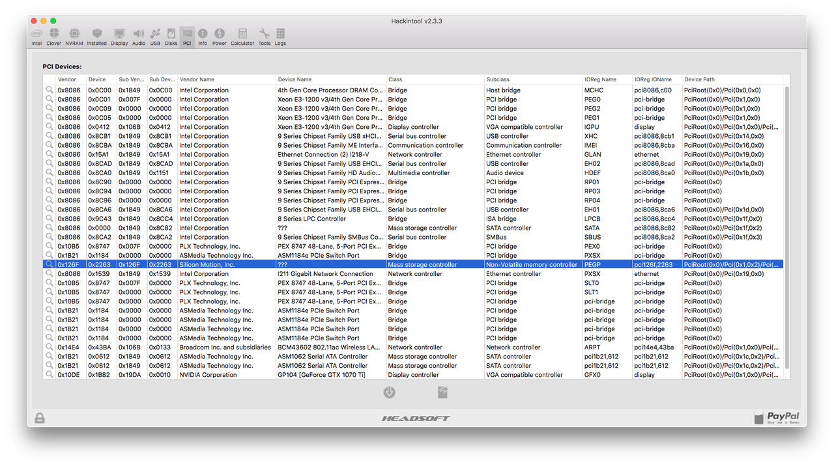This screenshot has height=466, width=834.
Task: Open the Clover toolbar section
Action: (53, 36)
